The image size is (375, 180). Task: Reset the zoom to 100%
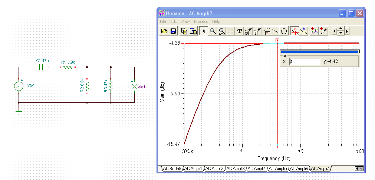click(222, 31)
